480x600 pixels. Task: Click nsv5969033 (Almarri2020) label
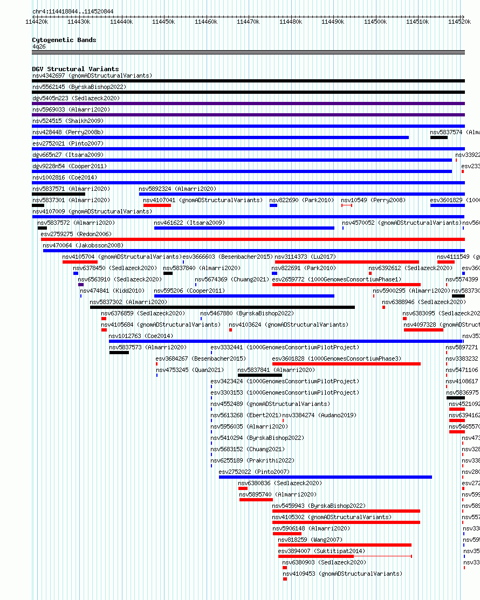click(x=71, y=109)
